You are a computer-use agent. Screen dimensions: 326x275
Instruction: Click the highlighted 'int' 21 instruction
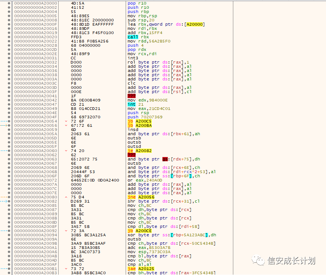pos(132,104)
